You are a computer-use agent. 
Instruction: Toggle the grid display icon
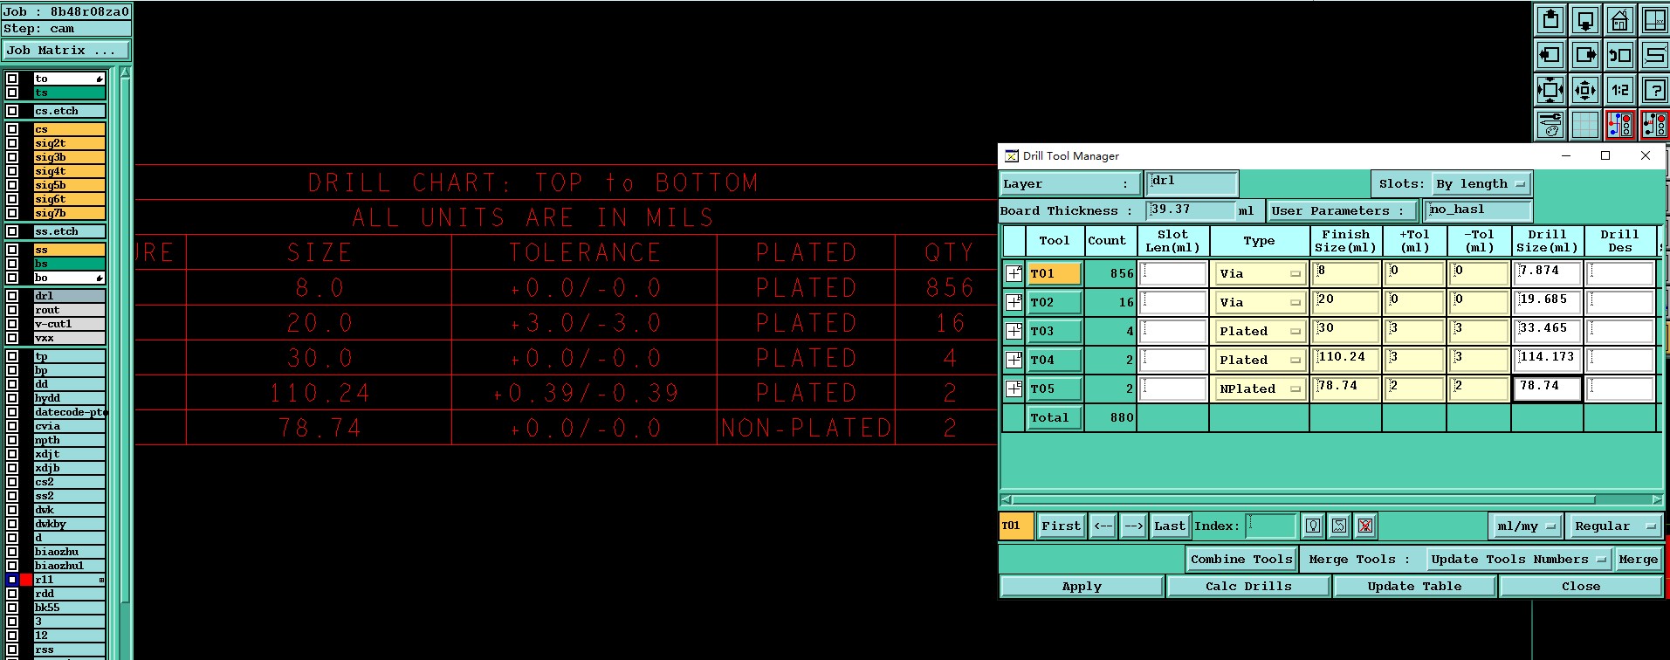pyautogui.click(x=1585, y=125)
